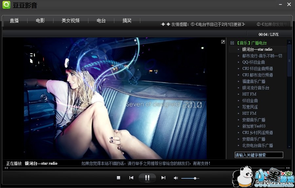295x188 pixels.
Task: Focus the keyword search box
Action: click(259, 155)
